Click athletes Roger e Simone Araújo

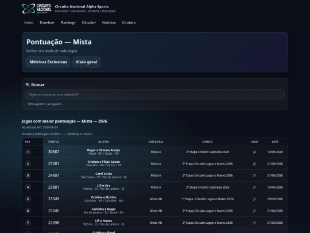tap(103, 150)
